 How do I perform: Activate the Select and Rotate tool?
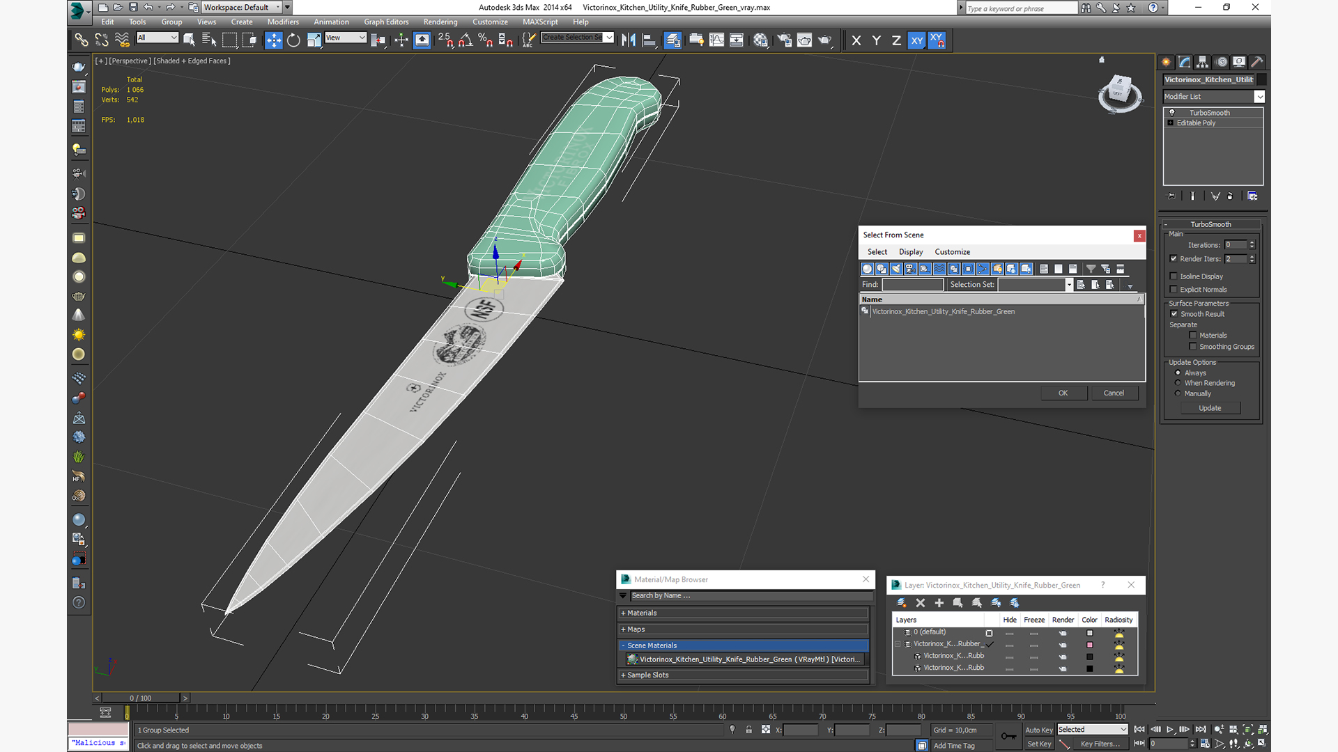point(293,40)
